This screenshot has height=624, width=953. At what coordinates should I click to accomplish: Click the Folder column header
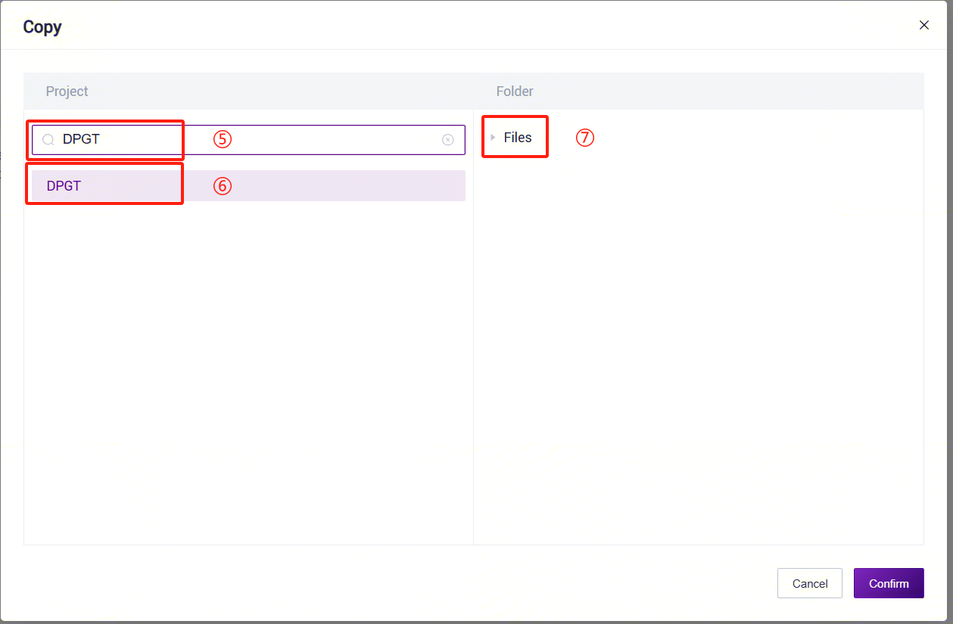click(x=515, y=92)
